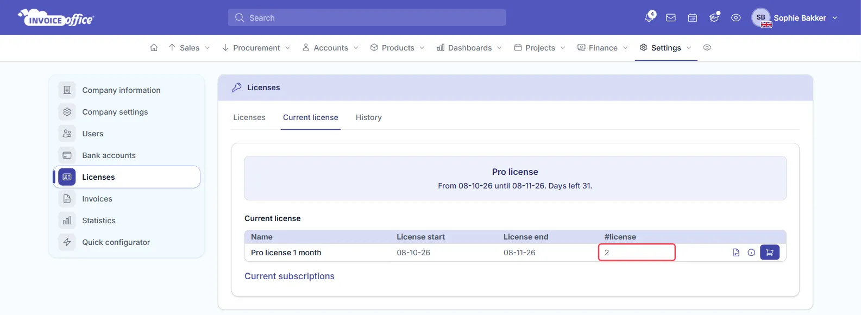Image resolution: width=861 pixels, height=315 pixels.
Task: Expand the Dashboards menu
Action: pyautogui.click(x=469, y=48)
